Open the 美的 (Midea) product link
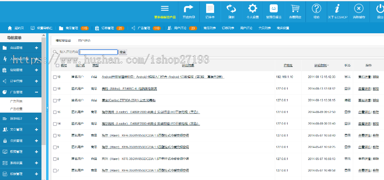 pyautogui.click(x=129, y=89)
